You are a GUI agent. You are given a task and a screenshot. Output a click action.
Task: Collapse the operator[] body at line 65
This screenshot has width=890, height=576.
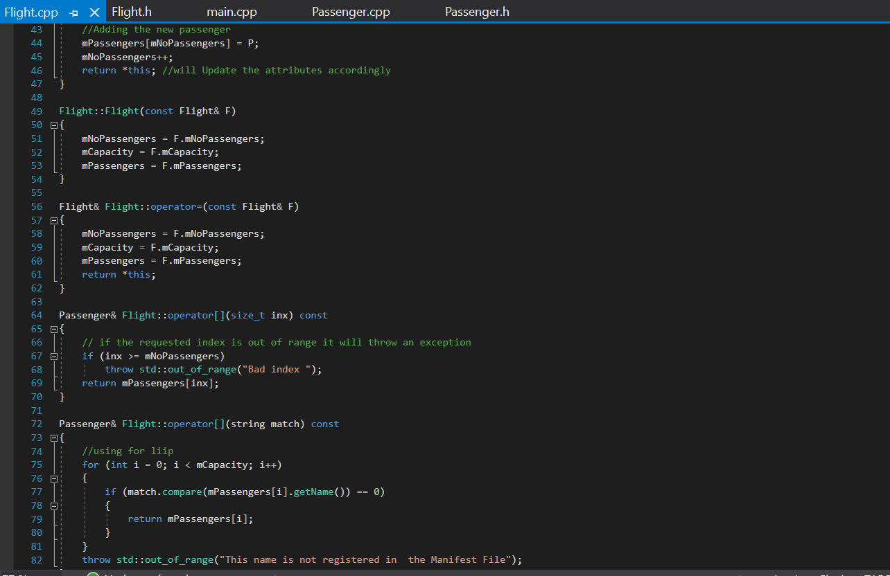[53, 328]
